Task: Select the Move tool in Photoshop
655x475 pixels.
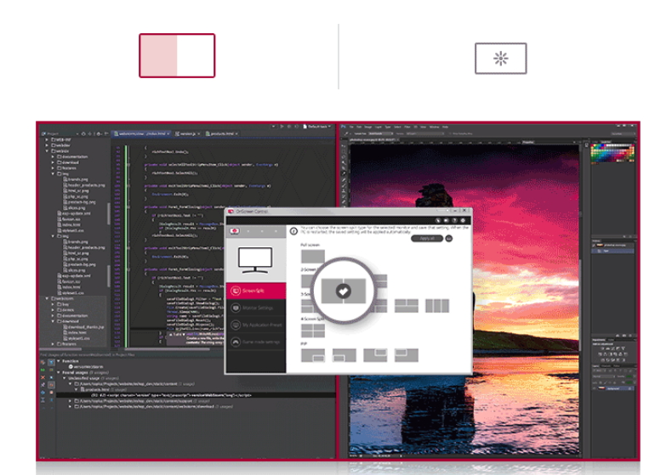Action: (x=344, y=146)
